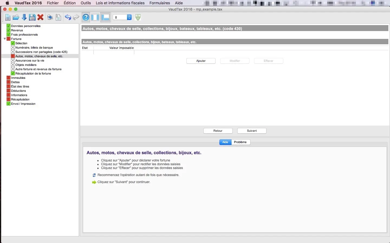
Task: Select Données personnelles in the tree
Action: tap(26, 26)
